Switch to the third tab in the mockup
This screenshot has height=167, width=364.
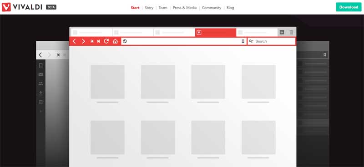click(x=174, y=32)
